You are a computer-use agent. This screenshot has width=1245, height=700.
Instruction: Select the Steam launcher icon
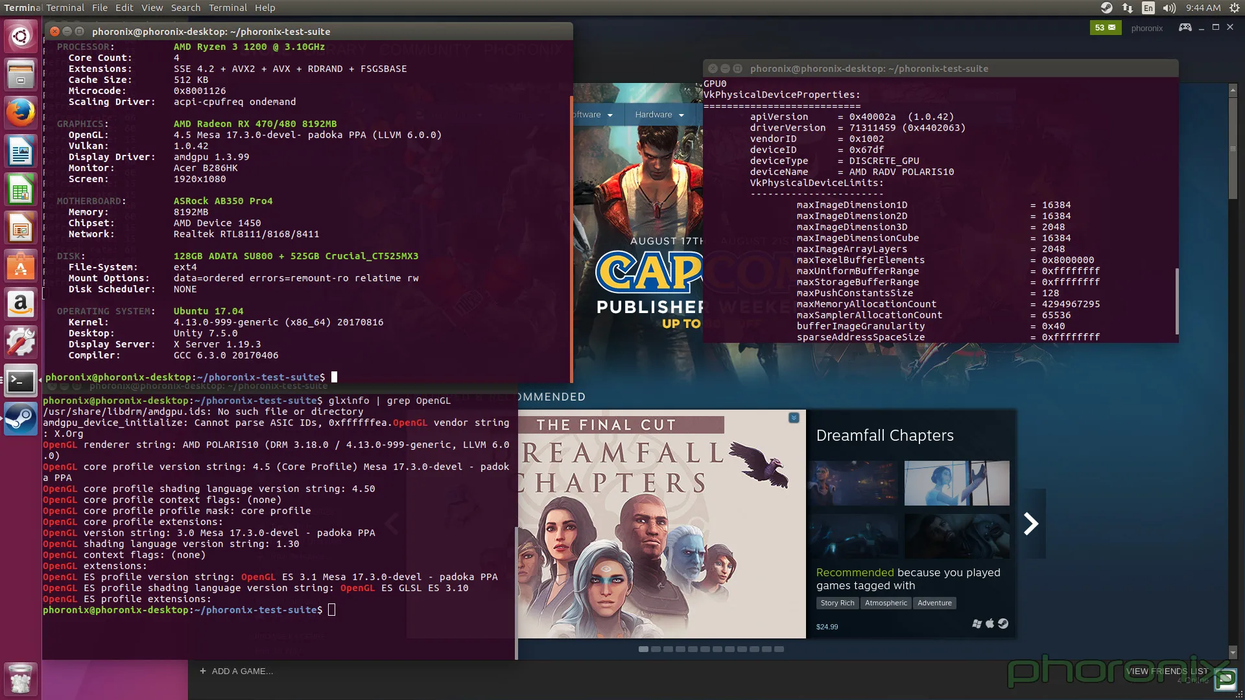point(21,419)
